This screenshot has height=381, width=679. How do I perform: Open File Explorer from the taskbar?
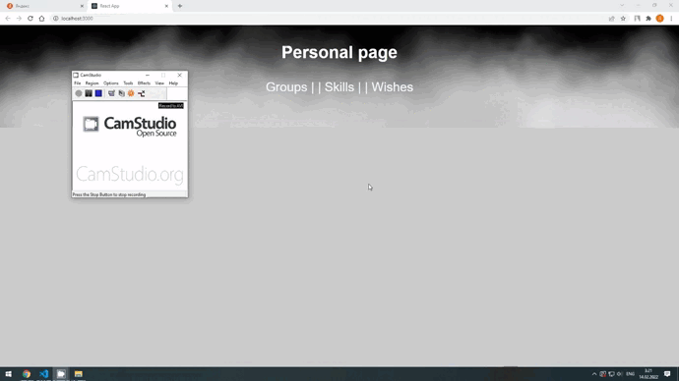pos(79,374)
